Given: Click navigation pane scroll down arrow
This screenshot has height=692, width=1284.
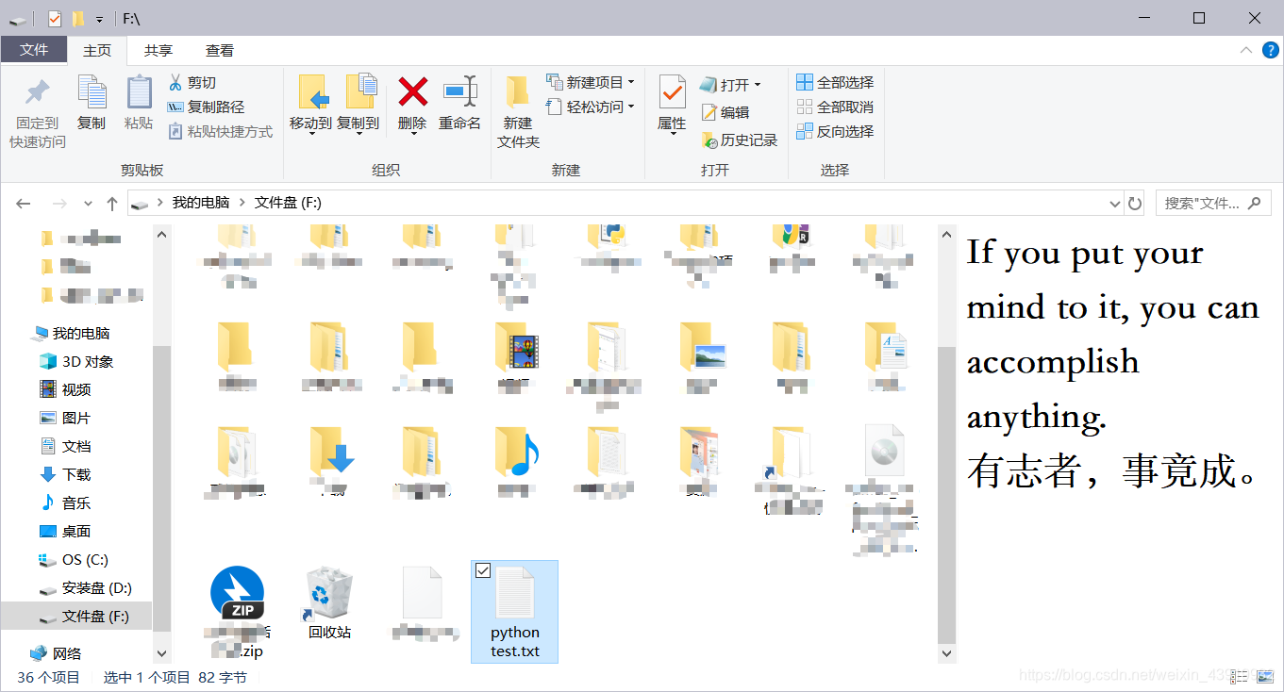Looking at the screenshot, I should point(161,653).
